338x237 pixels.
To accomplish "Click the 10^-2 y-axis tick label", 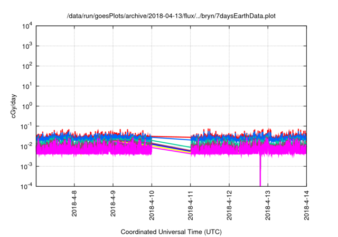I will (26, 147).
